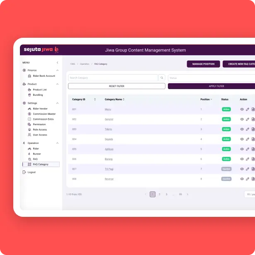Image resolution: width=255 pixels, height=255 pixels.
Task: Sort by the Category ID column
Action: click(95, 100)
